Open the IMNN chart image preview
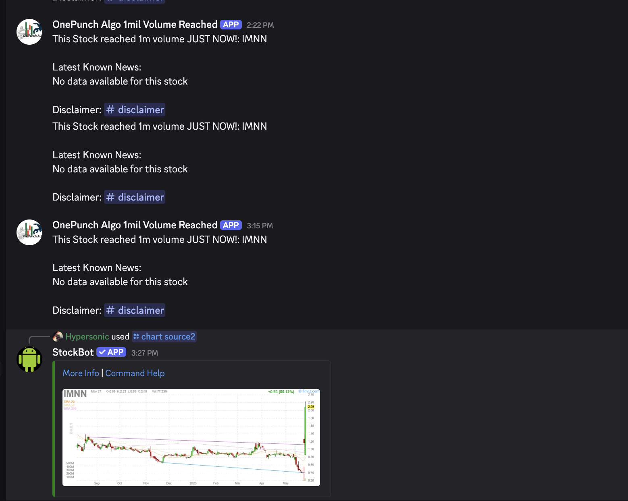This screenshot has width=628, height=501. coord(191,437)
